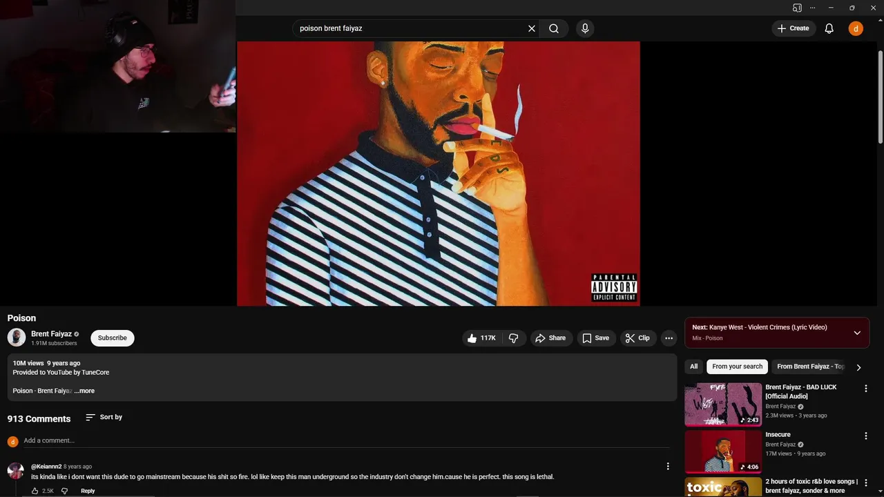Clear the search box text
The image size is (884, 497).
point(532,28)
